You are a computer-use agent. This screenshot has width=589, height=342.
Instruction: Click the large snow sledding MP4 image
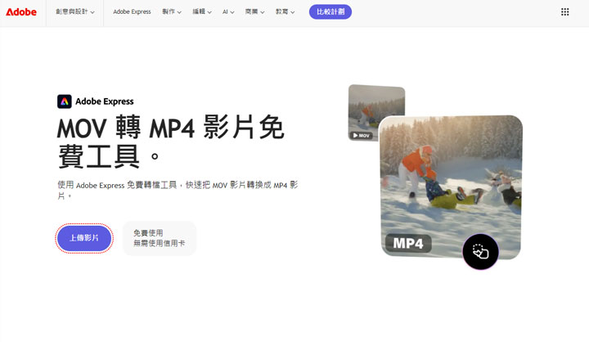click(451, 187)
